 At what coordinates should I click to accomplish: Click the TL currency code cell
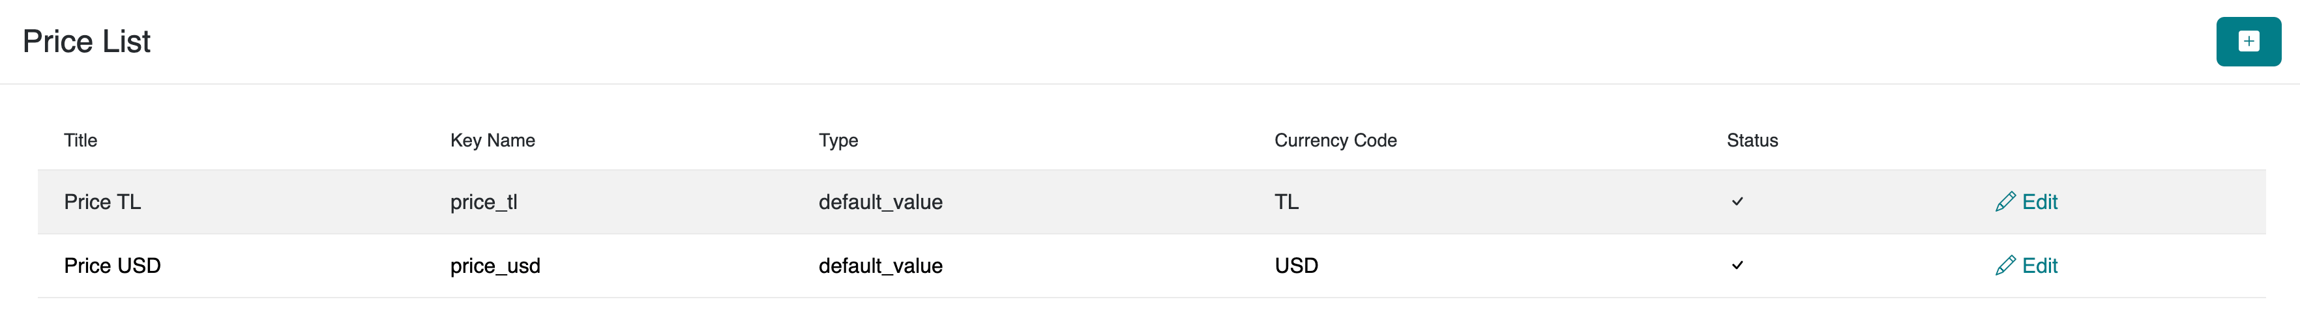click(1286, 202)
